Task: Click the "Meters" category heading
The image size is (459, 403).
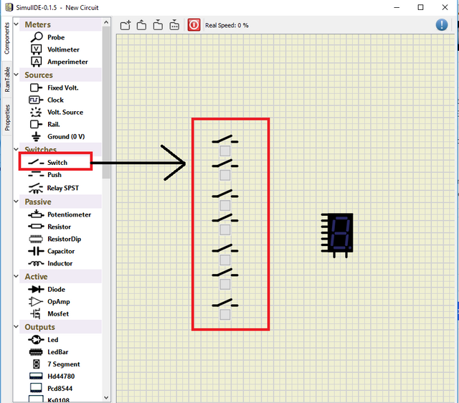Action: (x=38, y=24)
